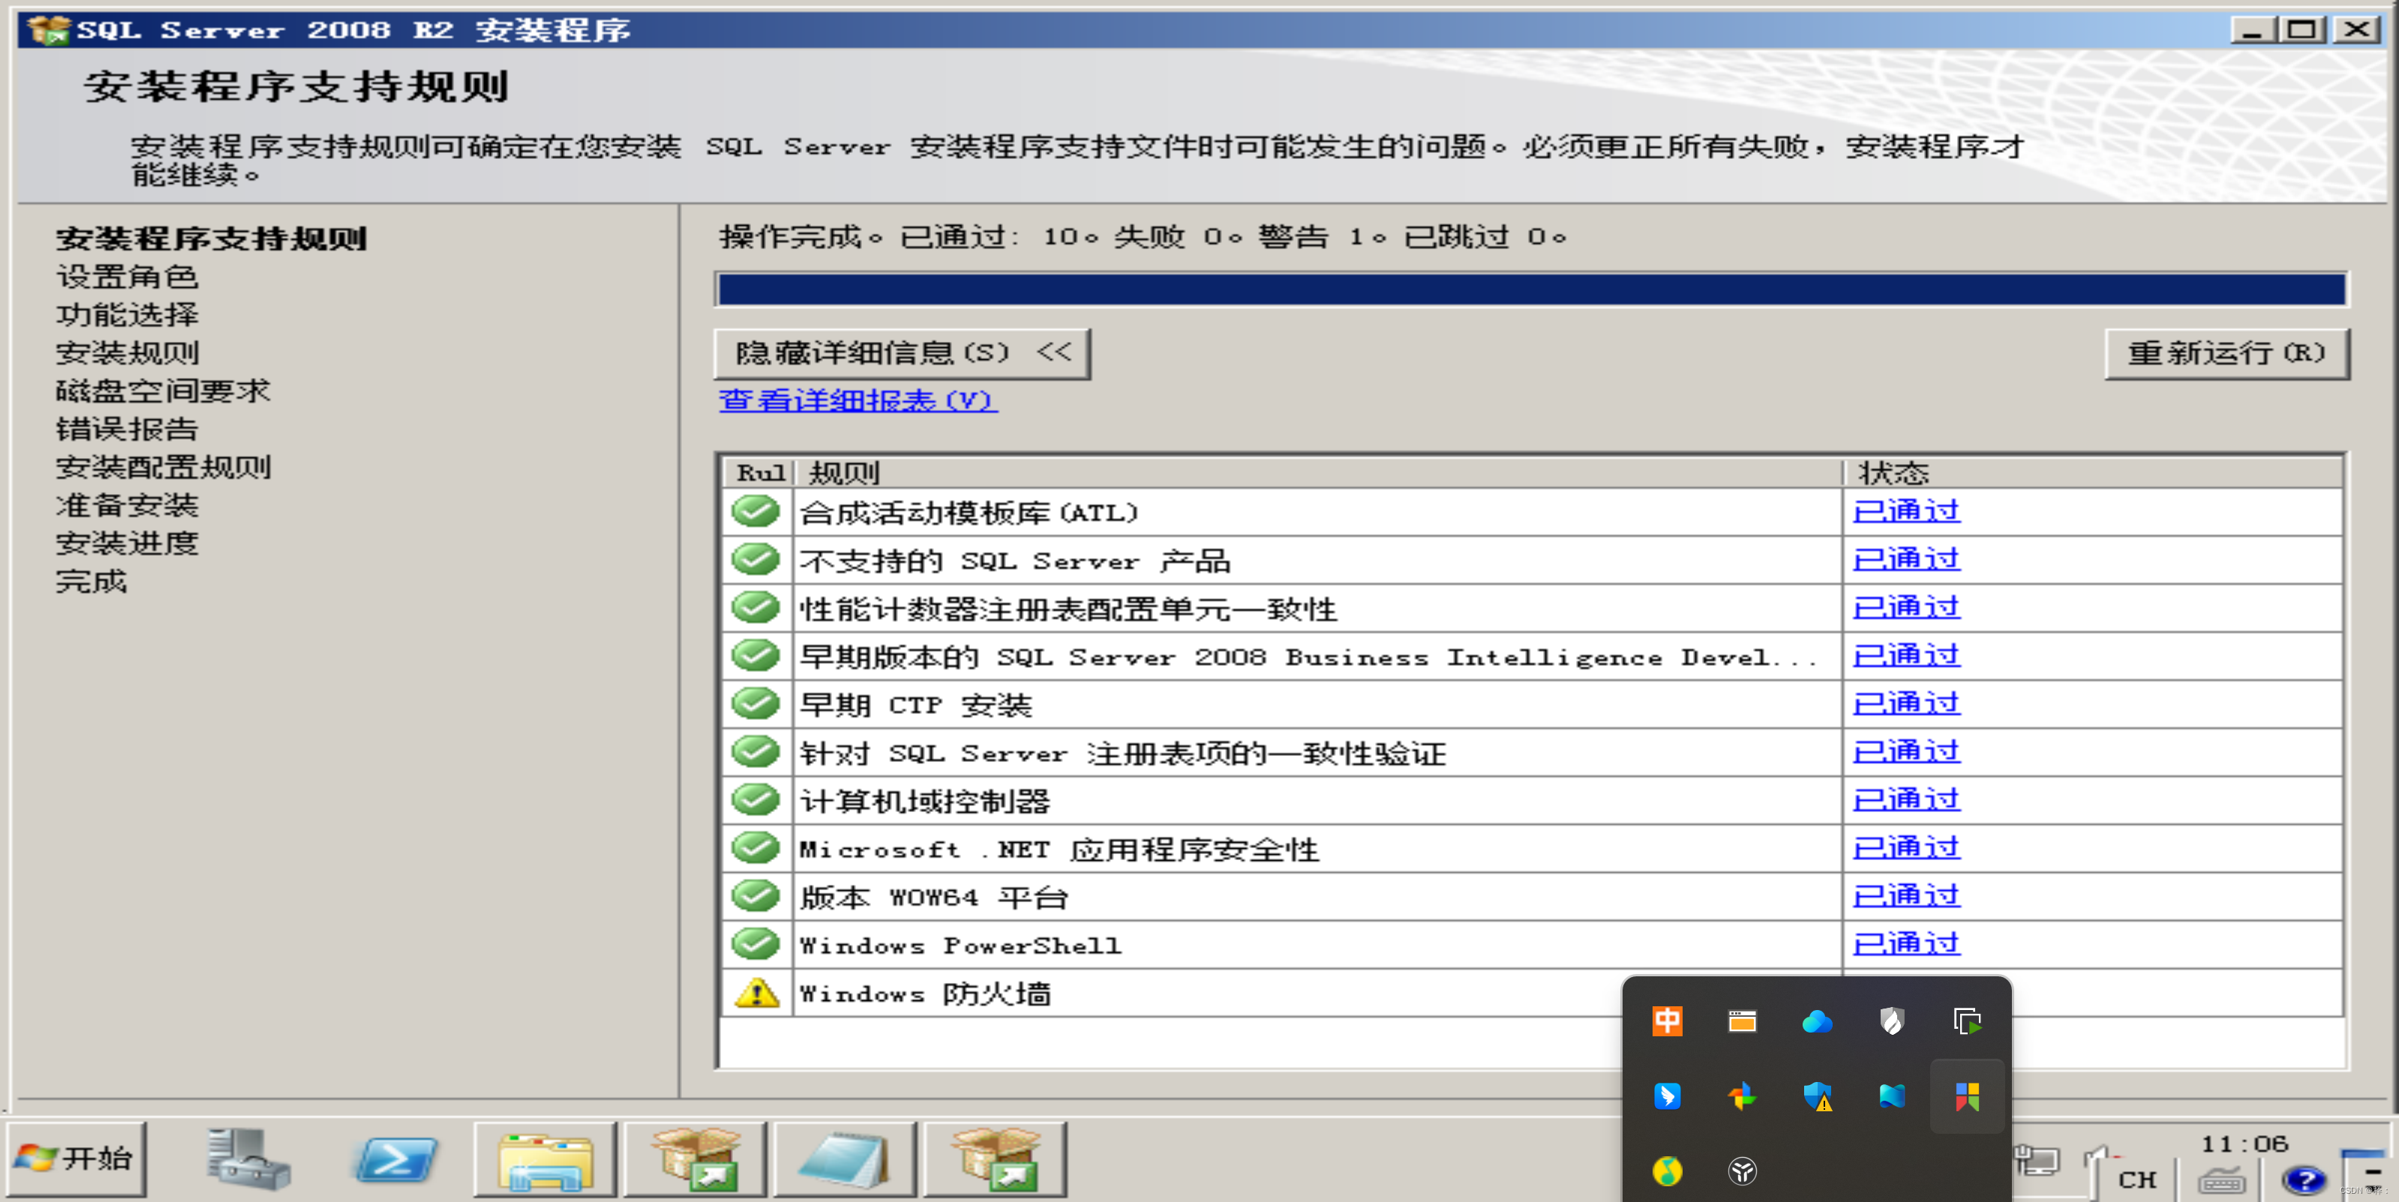Select 错误报告 step in left pane
This screenshot has height=1202, width=2399.
127,429
